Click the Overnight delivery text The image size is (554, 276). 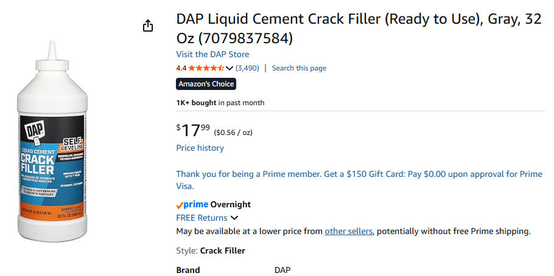click(230, 204)
